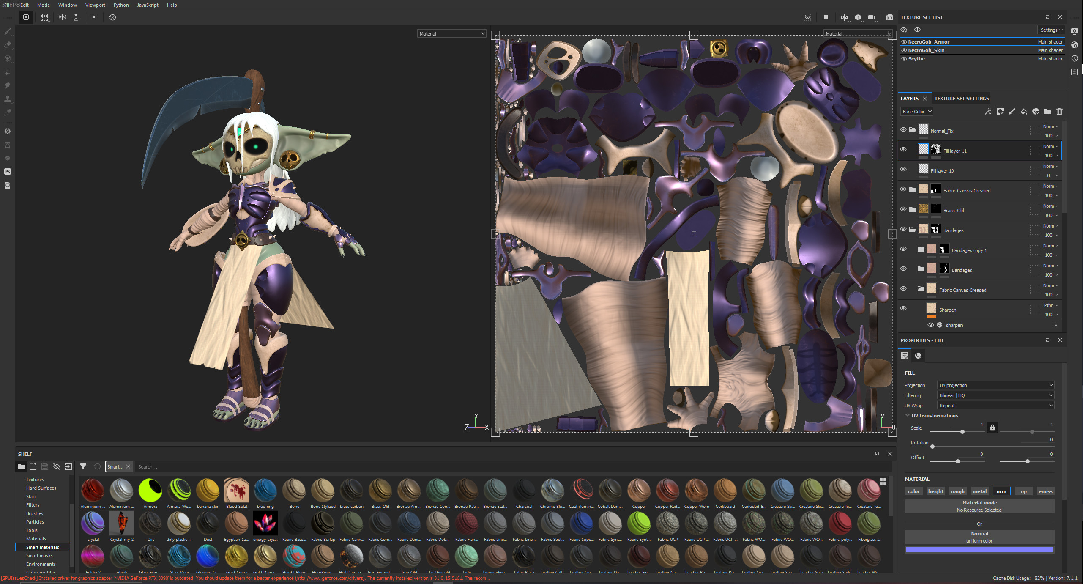This screenshot has width=1083, height=584.
Task: Toggle the sharpen filter effect eye
Action: point(931,325)
